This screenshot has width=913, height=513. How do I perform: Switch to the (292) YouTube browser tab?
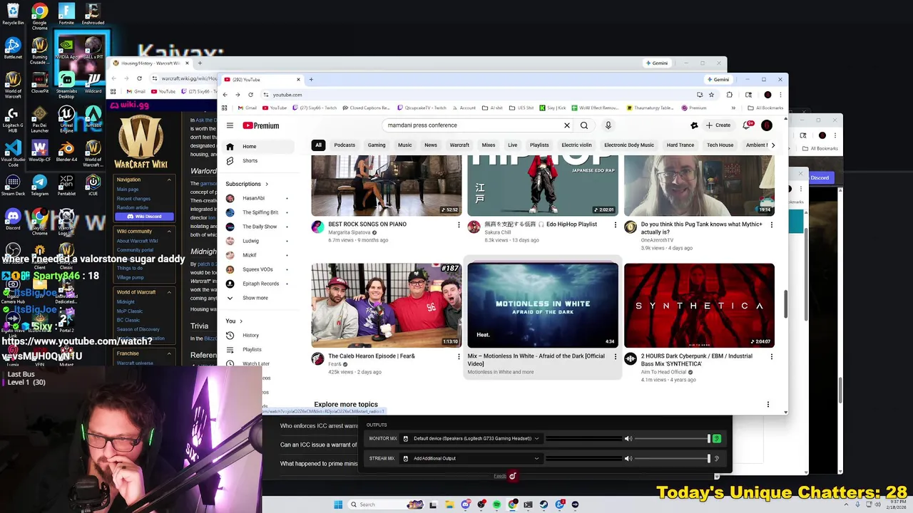click(x=260, y=79)
